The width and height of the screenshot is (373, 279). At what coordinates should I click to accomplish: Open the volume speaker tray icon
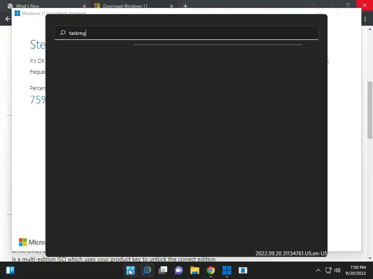click(337, 270)
